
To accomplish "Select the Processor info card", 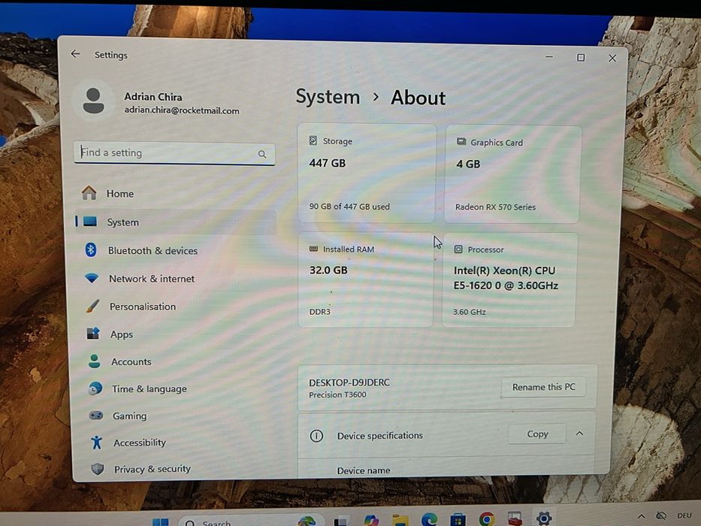I will [x=509, y=280].
